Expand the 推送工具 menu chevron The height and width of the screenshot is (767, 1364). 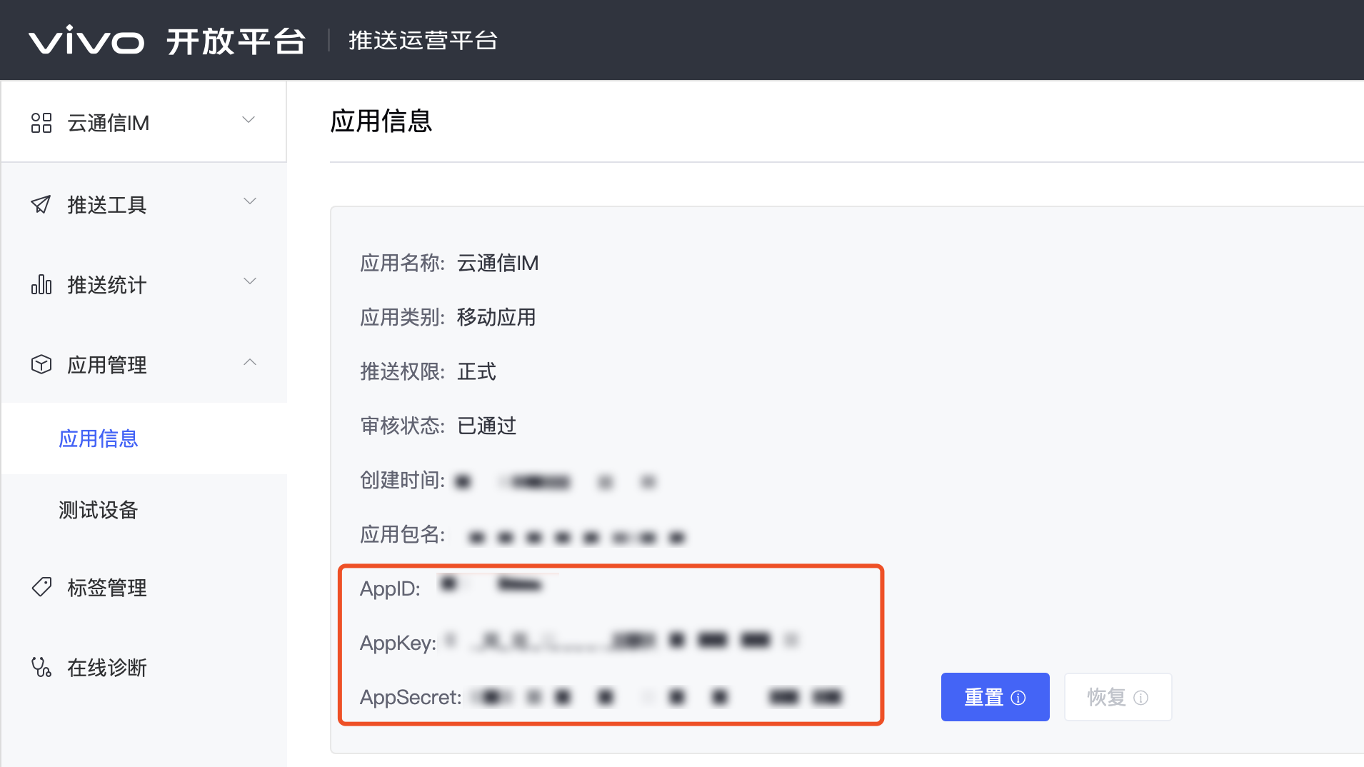(x=250, y=201)
